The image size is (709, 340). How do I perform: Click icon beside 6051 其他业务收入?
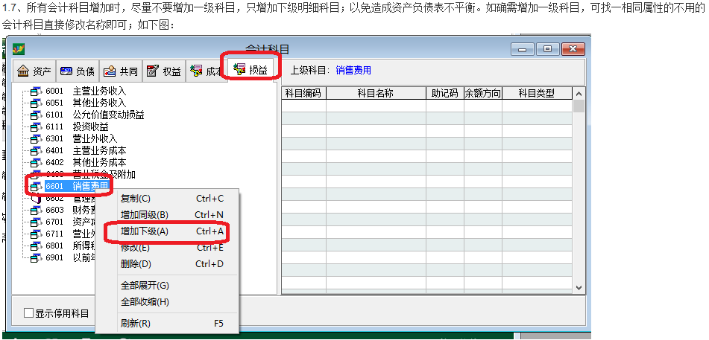point(36,103)
